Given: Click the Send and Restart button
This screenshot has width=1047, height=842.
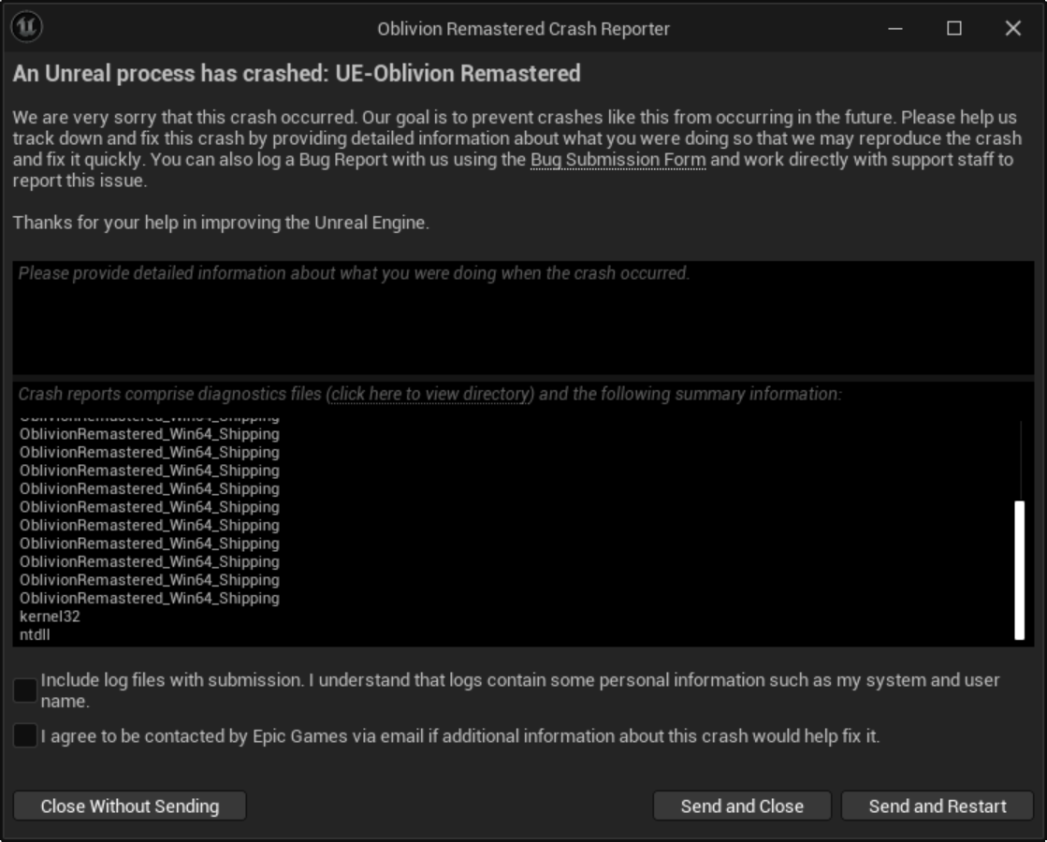Looking at the screenshot, I should [x=938, y=806].
